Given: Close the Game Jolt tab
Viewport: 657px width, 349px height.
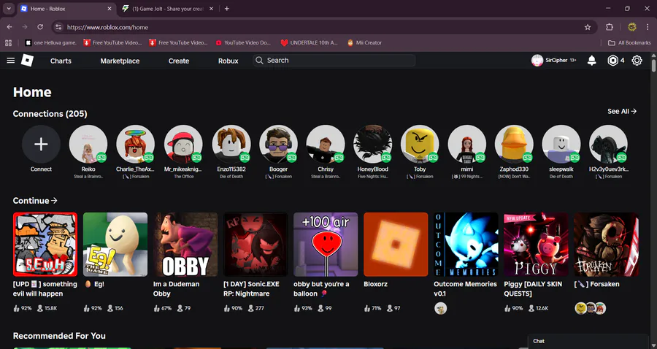Looking at the screenshot, I should click(211, 8).
